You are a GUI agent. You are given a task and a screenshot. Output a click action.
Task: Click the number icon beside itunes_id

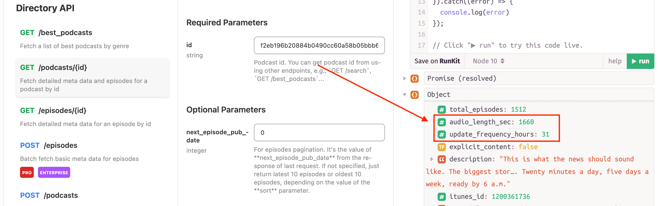tap(441, 197)
